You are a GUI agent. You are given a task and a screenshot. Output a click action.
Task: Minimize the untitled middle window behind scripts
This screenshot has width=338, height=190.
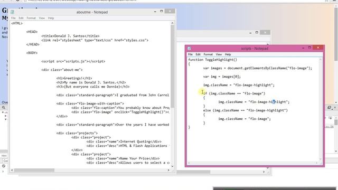coord(250,33)
